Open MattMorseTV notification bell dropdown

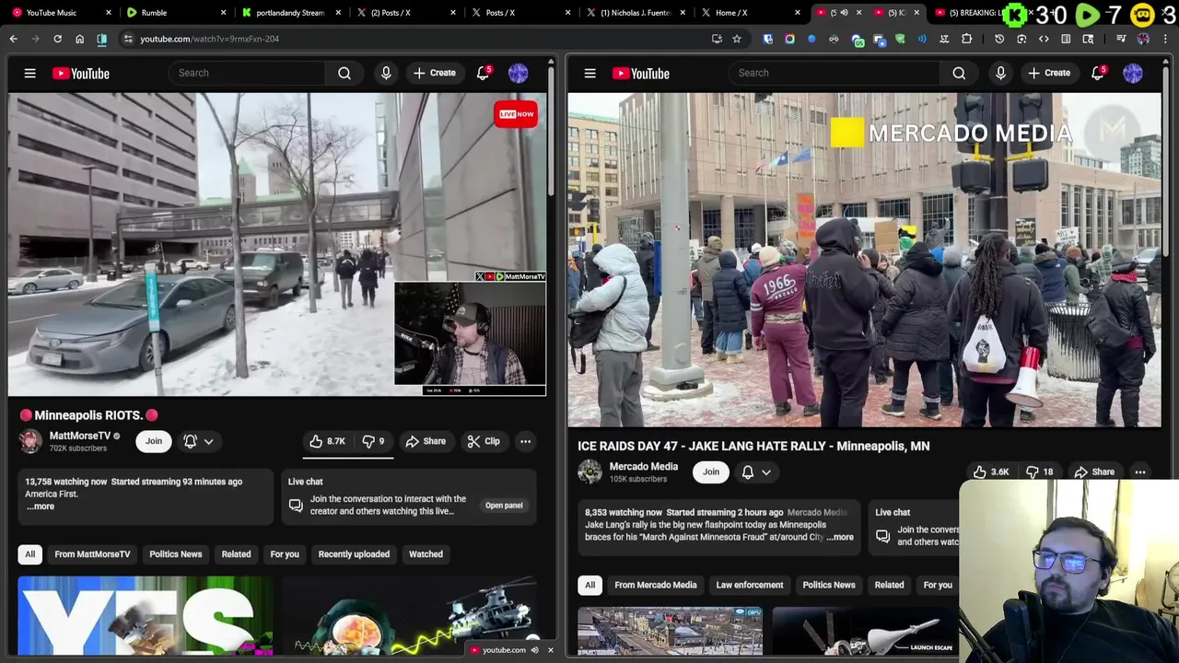[198, 441]
